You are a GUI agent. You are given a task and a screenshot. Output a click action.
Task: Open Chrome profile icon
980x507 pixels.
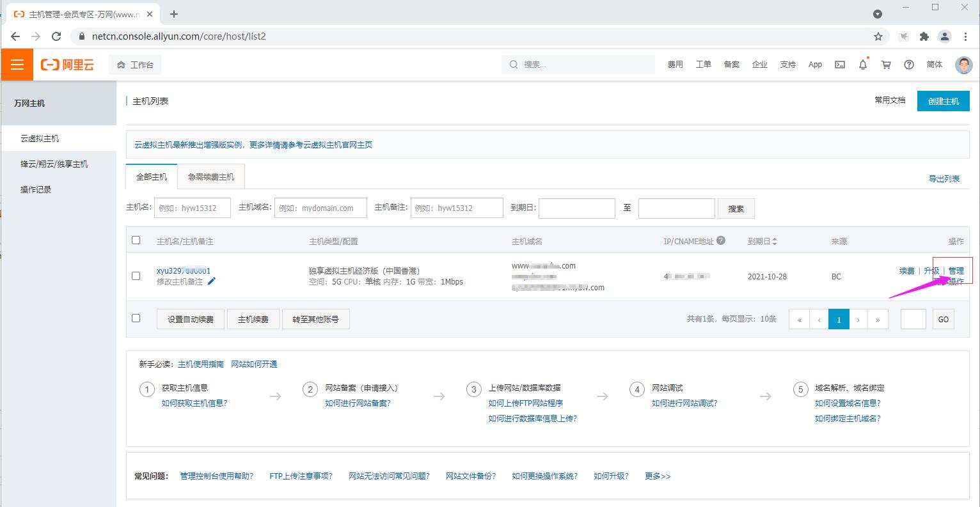point(945,36)
